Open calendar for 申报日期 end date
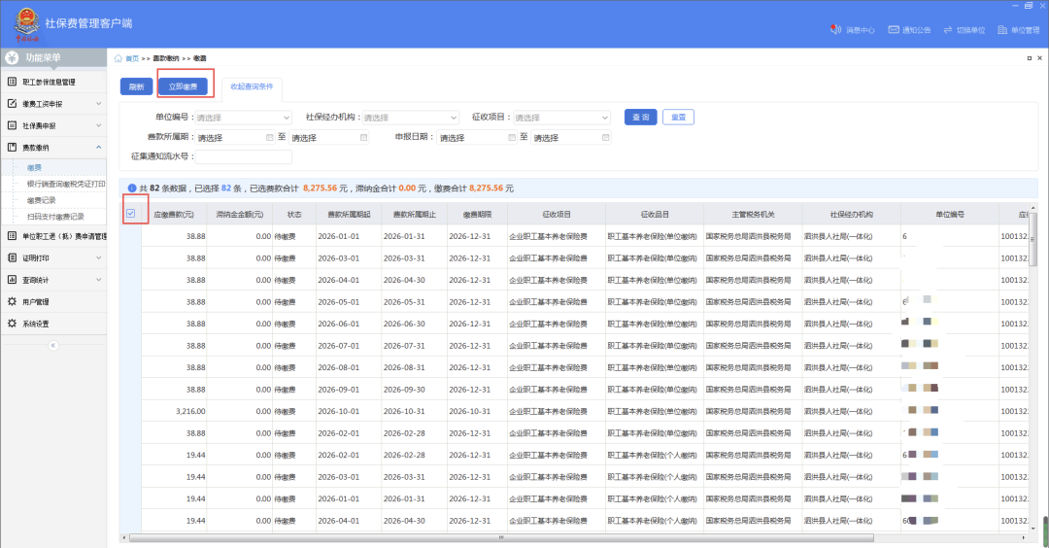The width and height of the screenshot is (1049, 548). tap(605, 137)
